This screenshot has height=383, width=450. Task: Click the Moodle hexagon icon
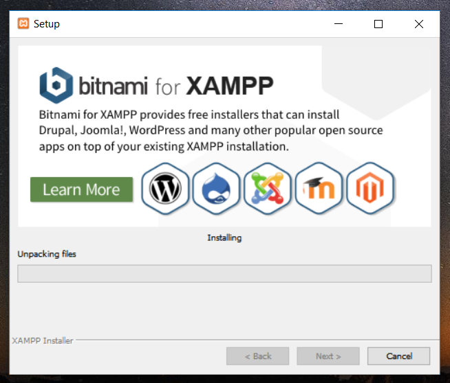coord(319,188)
